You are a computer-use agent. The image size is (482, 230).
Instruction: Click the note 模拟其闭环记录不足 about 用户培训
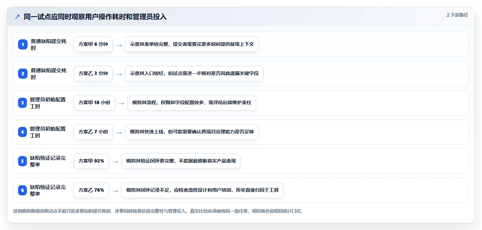[x=202, y=190]
